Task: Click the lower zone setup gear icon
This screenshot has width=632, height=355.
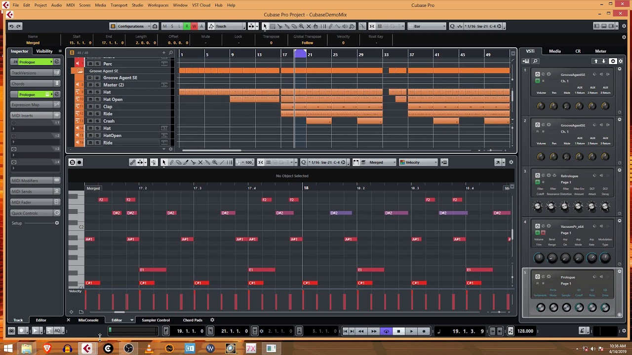Action: click(x=212, y=320)
